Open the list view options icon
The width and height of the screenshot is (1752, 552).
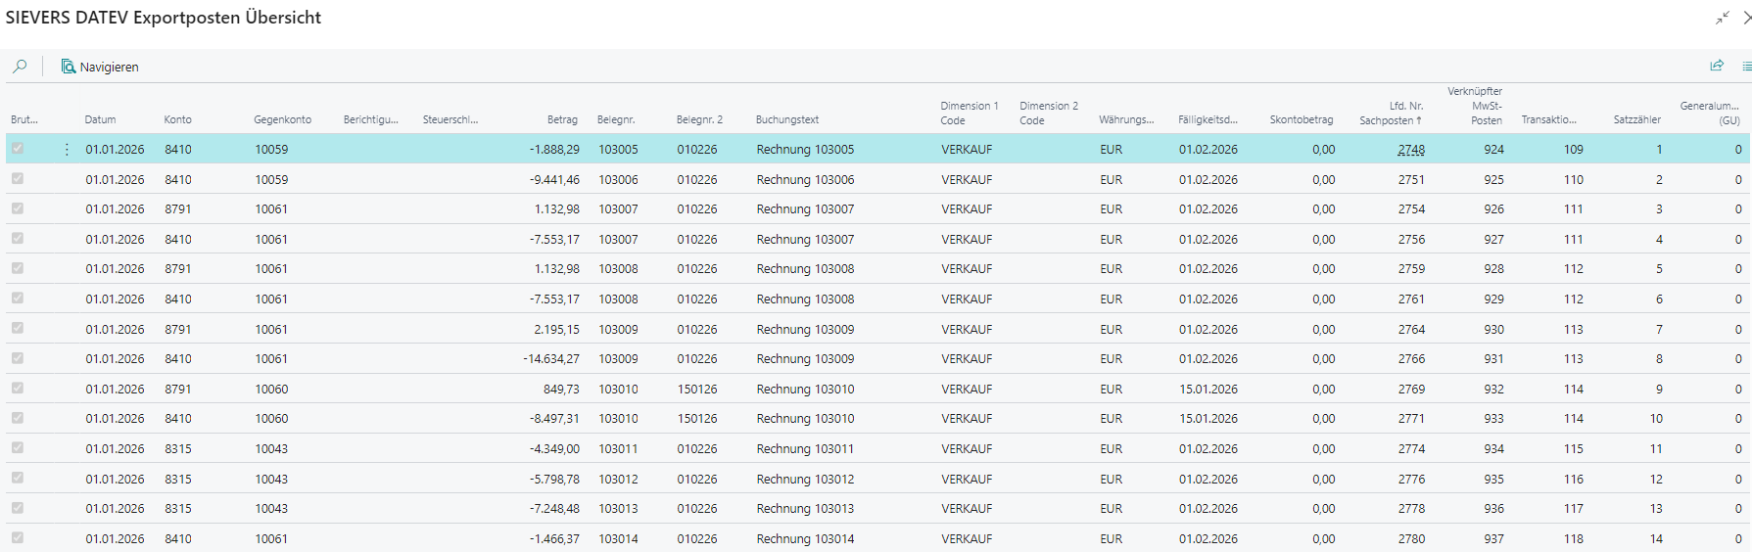pyautogui.click(x=1745, y=66)
